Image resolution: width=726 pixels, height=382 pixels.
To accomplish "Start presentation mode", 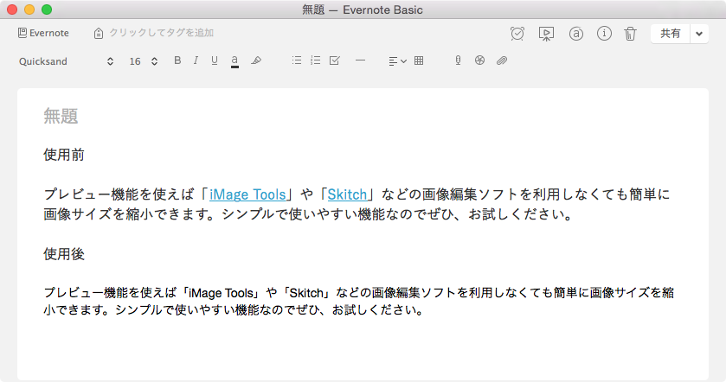I will pyautogui.click(x=546, y=34).
